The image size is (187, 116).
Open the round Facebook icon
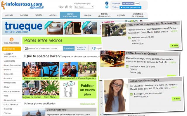point(107,3)
